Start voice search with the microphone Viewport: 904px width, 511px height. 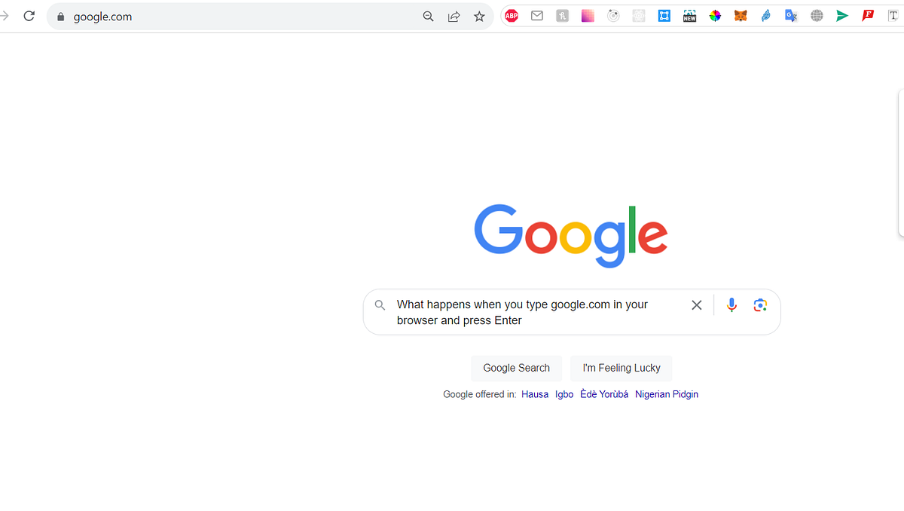(x=731, y=304)
